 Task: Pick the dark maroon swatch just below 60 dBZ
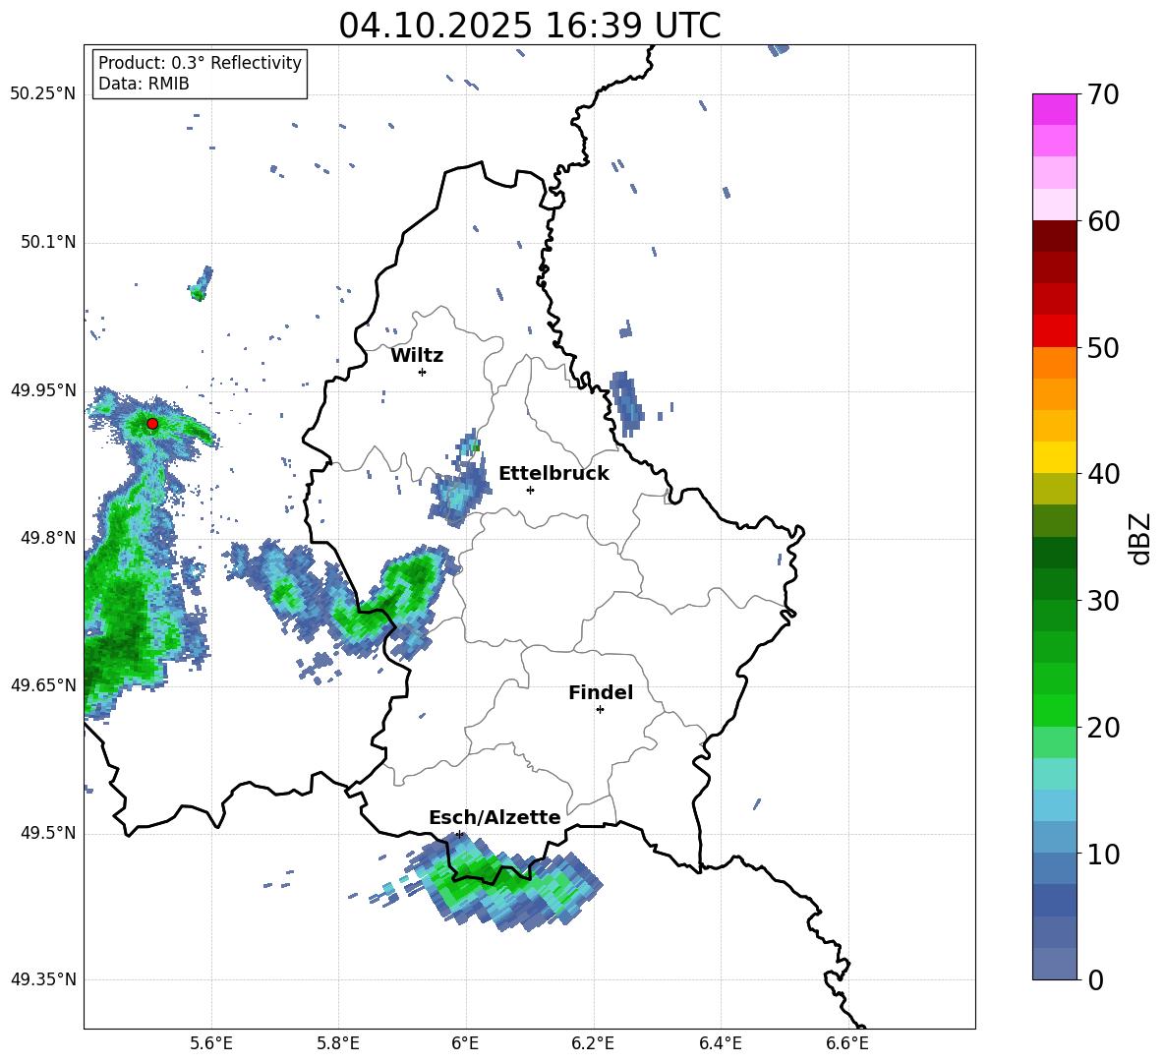[x=1054, y=236]
